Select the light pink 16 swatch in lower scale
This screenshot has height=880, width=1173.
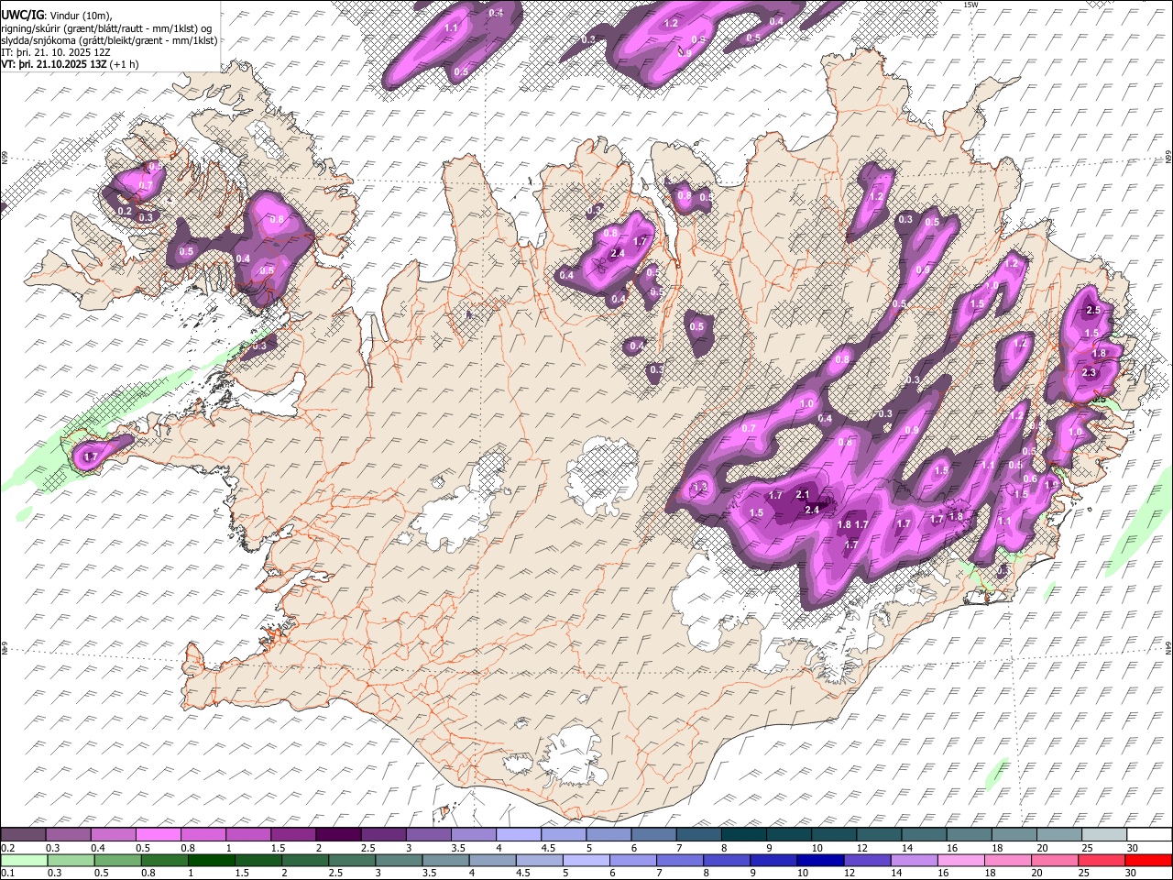click(x=960, y=861)
